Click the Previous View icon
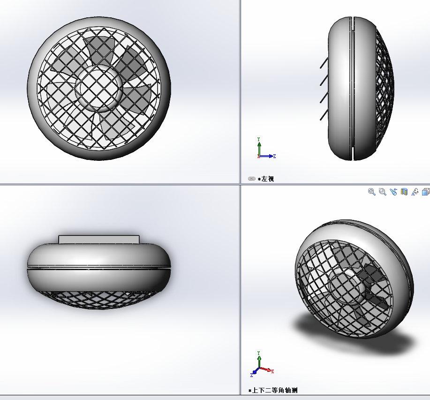 (x=393, y=192)
